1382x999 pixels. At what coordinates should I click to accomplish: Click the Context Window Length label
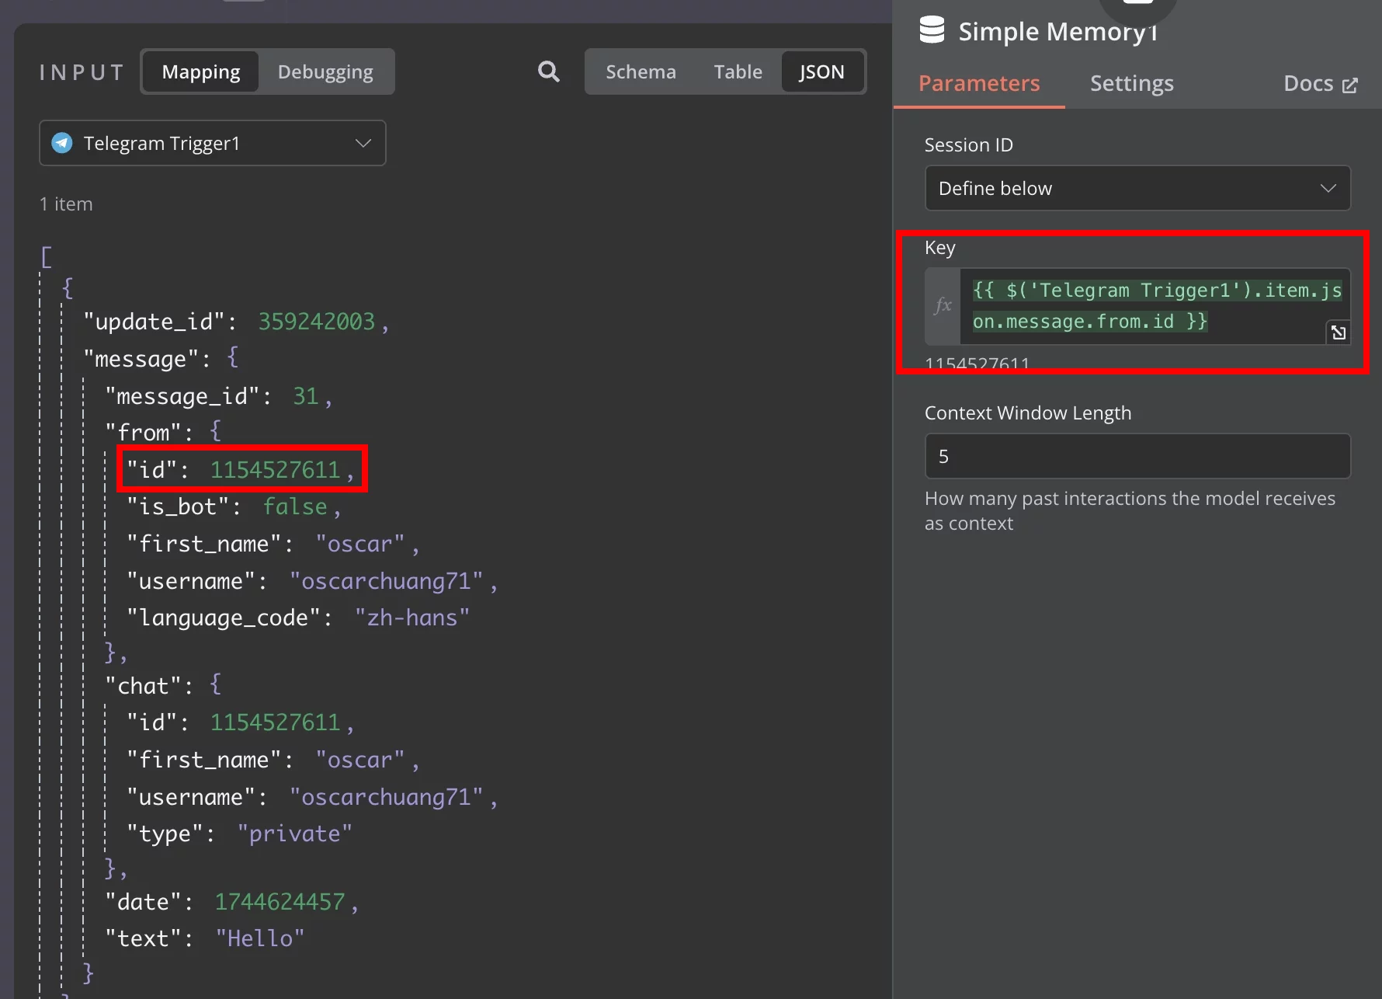pyautogui.click(x=1028, y=412)
